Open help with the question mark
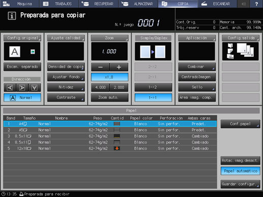263x197 pixels. (x=256, y=4)
